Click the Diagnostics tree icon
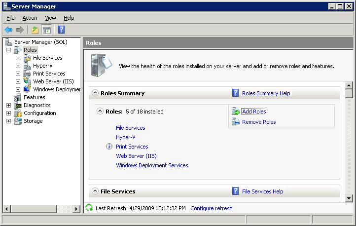Image resolution: width=356 pixels, height=226 pixels. coord(17,105)
